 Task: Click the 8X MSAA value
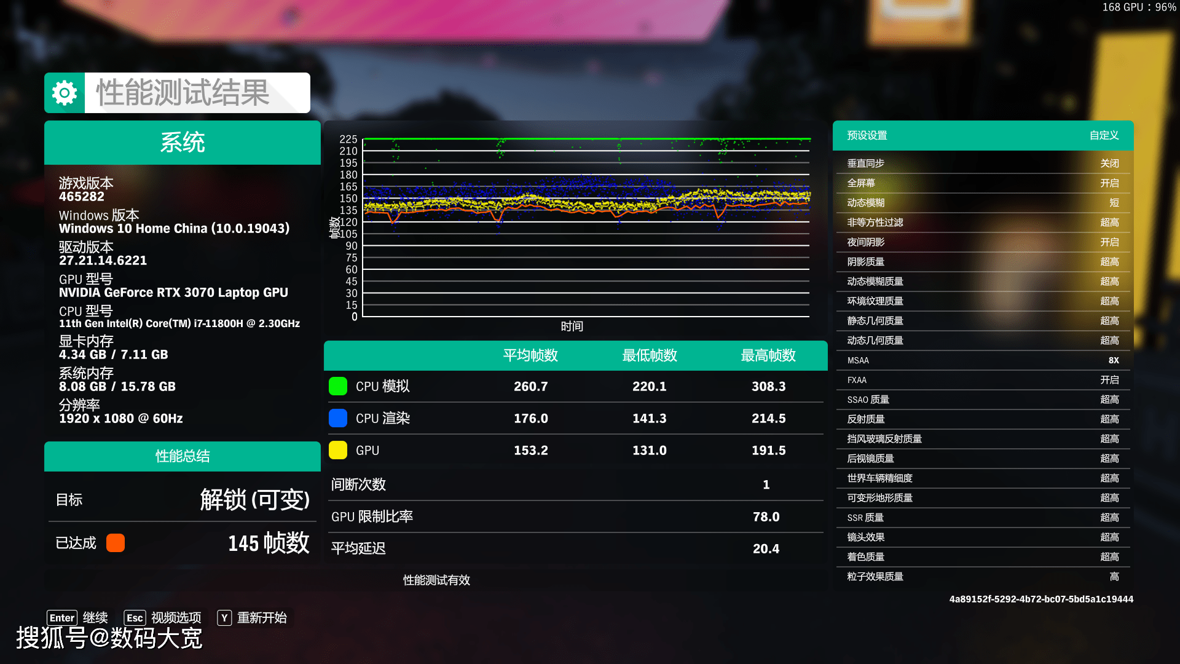pos(1114,360)
